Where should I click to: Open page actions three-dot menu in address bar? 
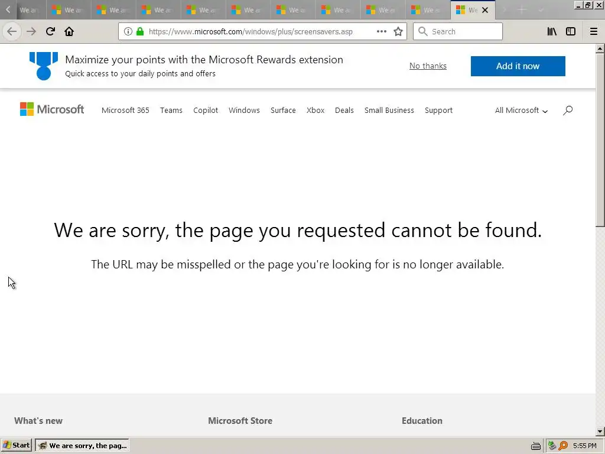click(x=382, y=31)
